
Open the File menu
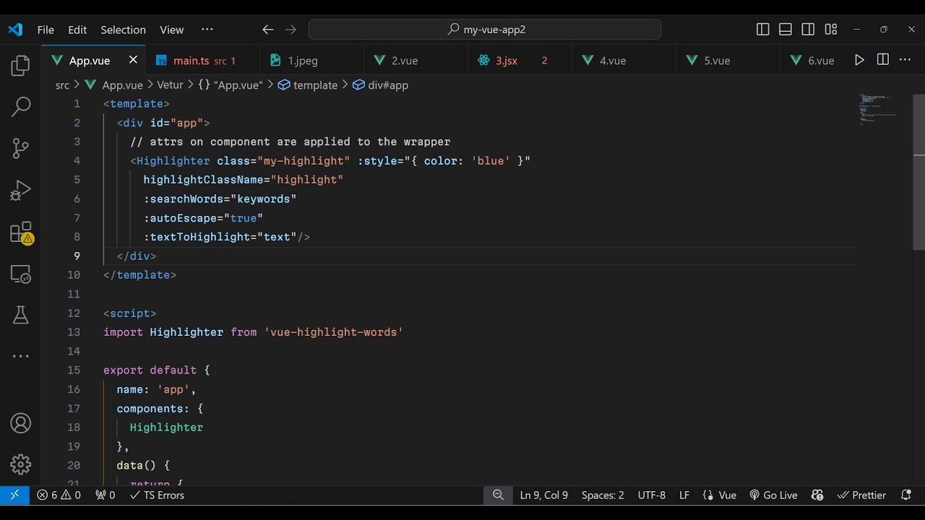46,30
